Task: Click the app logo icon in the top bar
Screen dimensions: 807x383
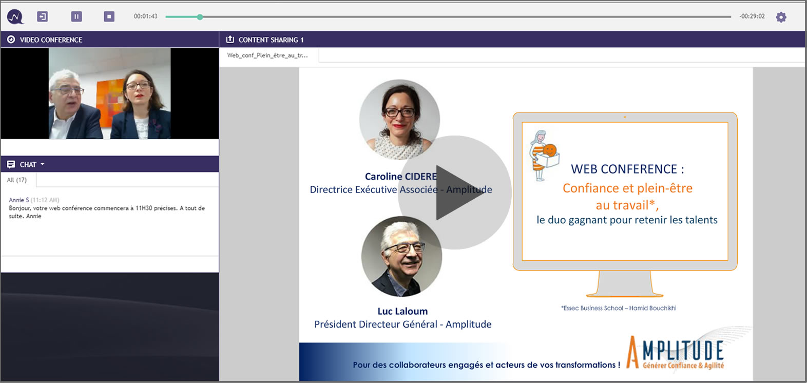Action: (15, 16)
